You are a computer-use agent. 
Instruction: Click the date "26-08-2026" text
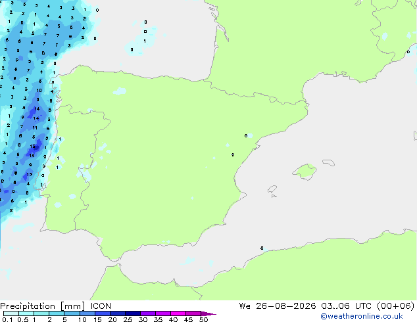pyautogui.click(x=286, y=306)
